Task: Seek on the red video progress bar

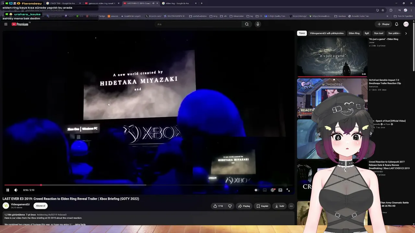Action: point(149,185)
